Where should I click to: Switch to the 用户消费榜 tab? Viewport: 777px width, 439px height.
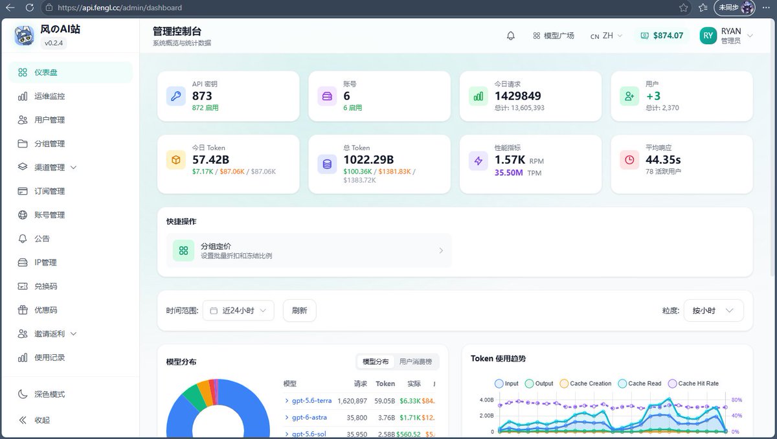(x=416, y=361)
